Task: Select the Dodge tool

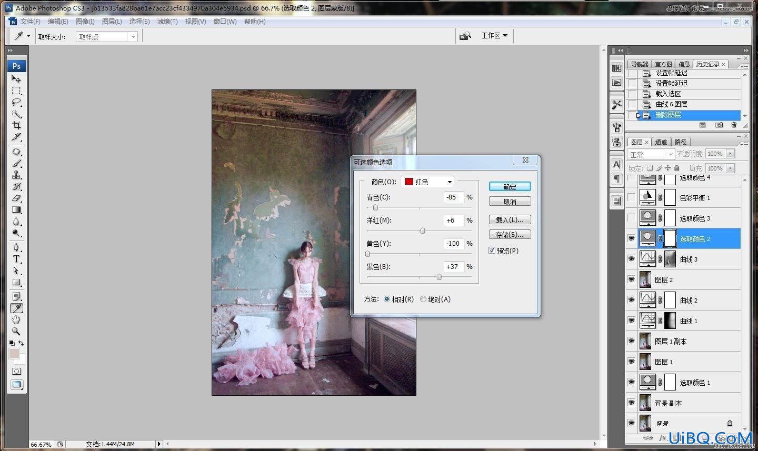Action: pos(16,233)
